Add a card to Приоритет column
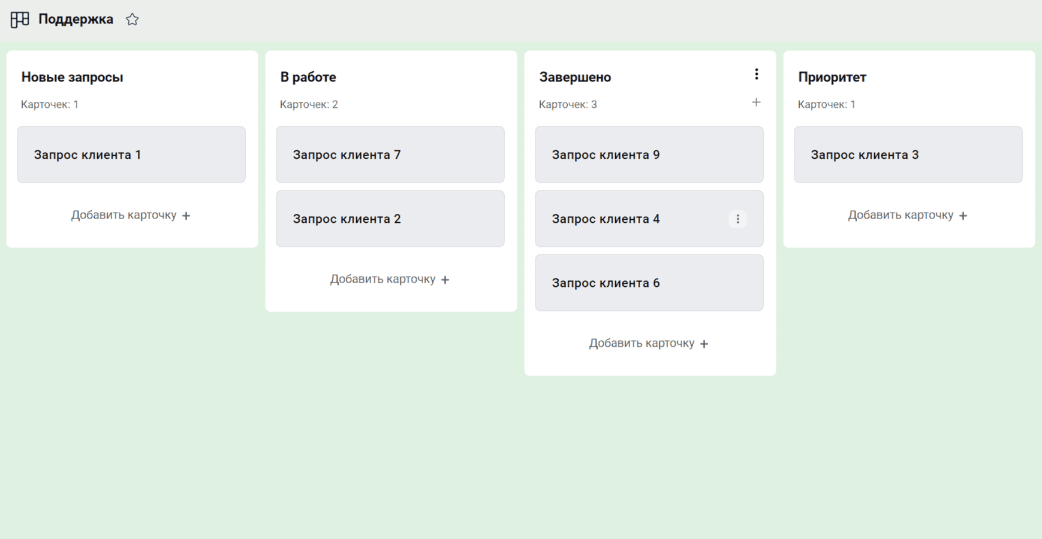1042x539 pixels. point(908,215)
